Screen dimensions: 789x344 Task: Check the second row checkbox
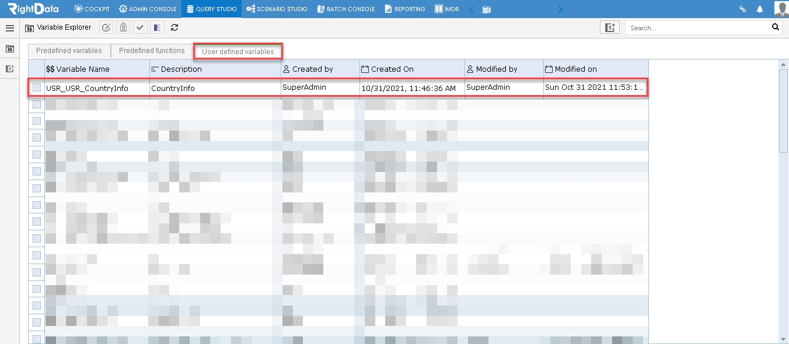(x=37, y=104)
